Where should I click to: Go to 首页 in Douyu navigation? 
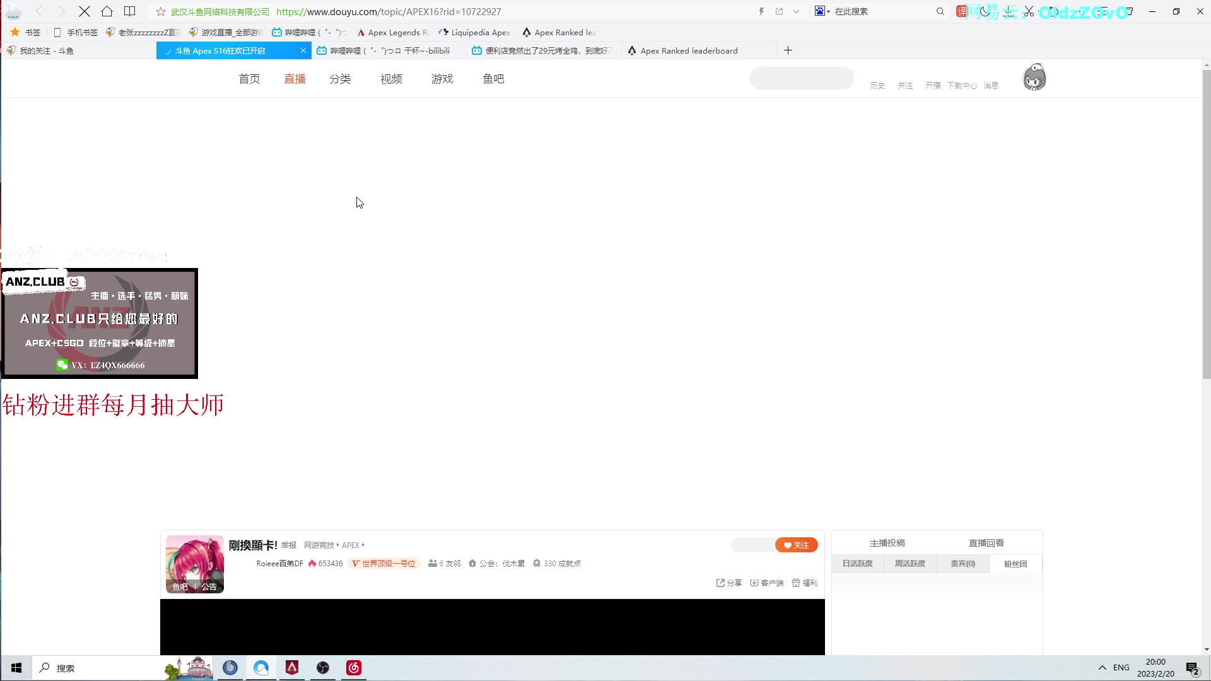click(249, 79)
